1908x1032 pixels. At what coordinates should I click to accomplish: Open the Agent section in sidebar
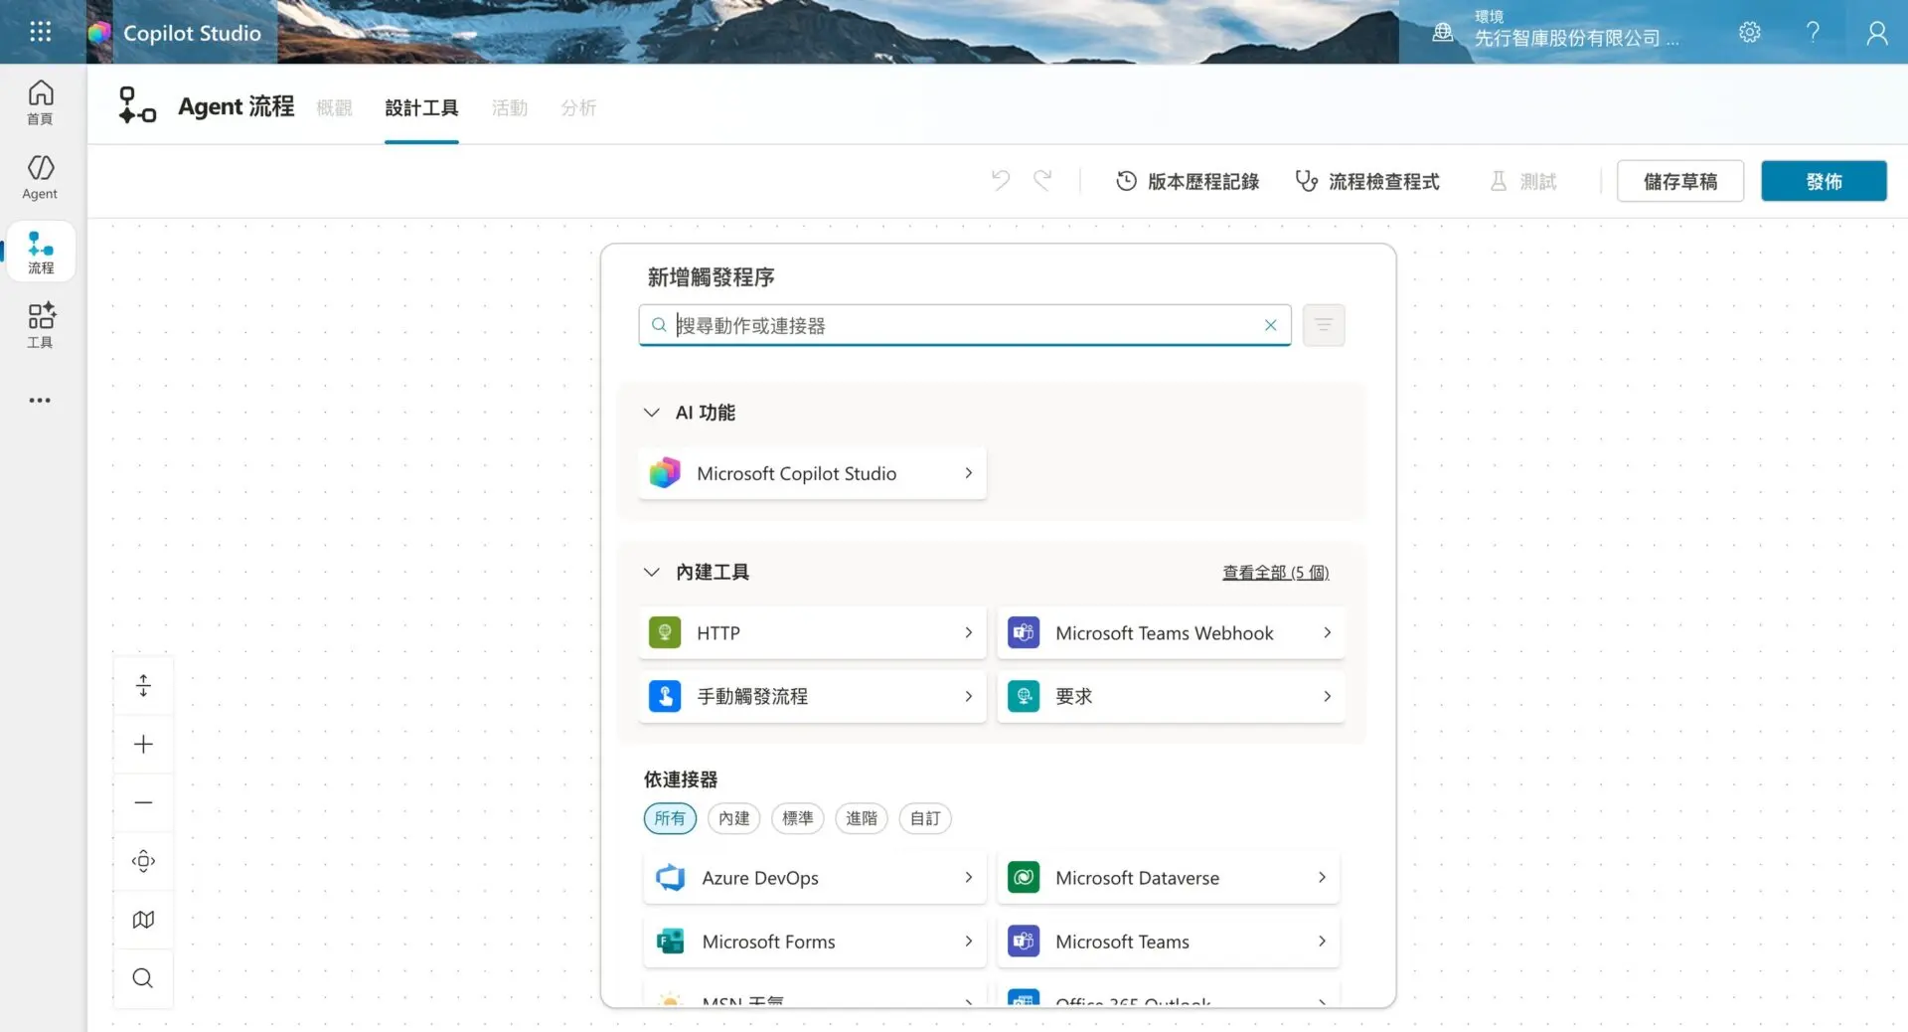[40, 177]
